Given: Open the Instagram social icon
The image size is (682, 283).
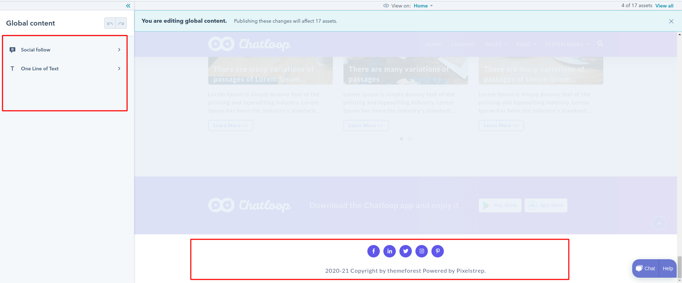Looking at the screenshot, I should [x=421, y=251].
